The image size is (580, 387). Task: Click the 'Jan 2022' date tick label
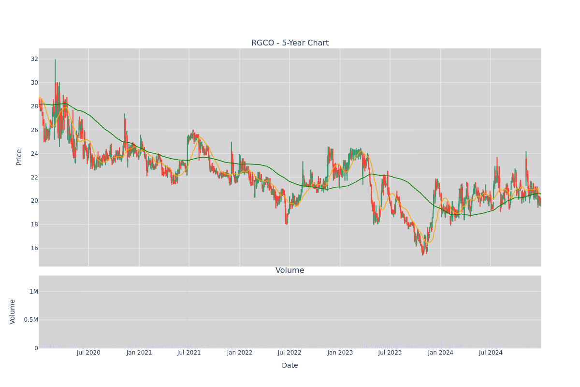tap(240, 353)
